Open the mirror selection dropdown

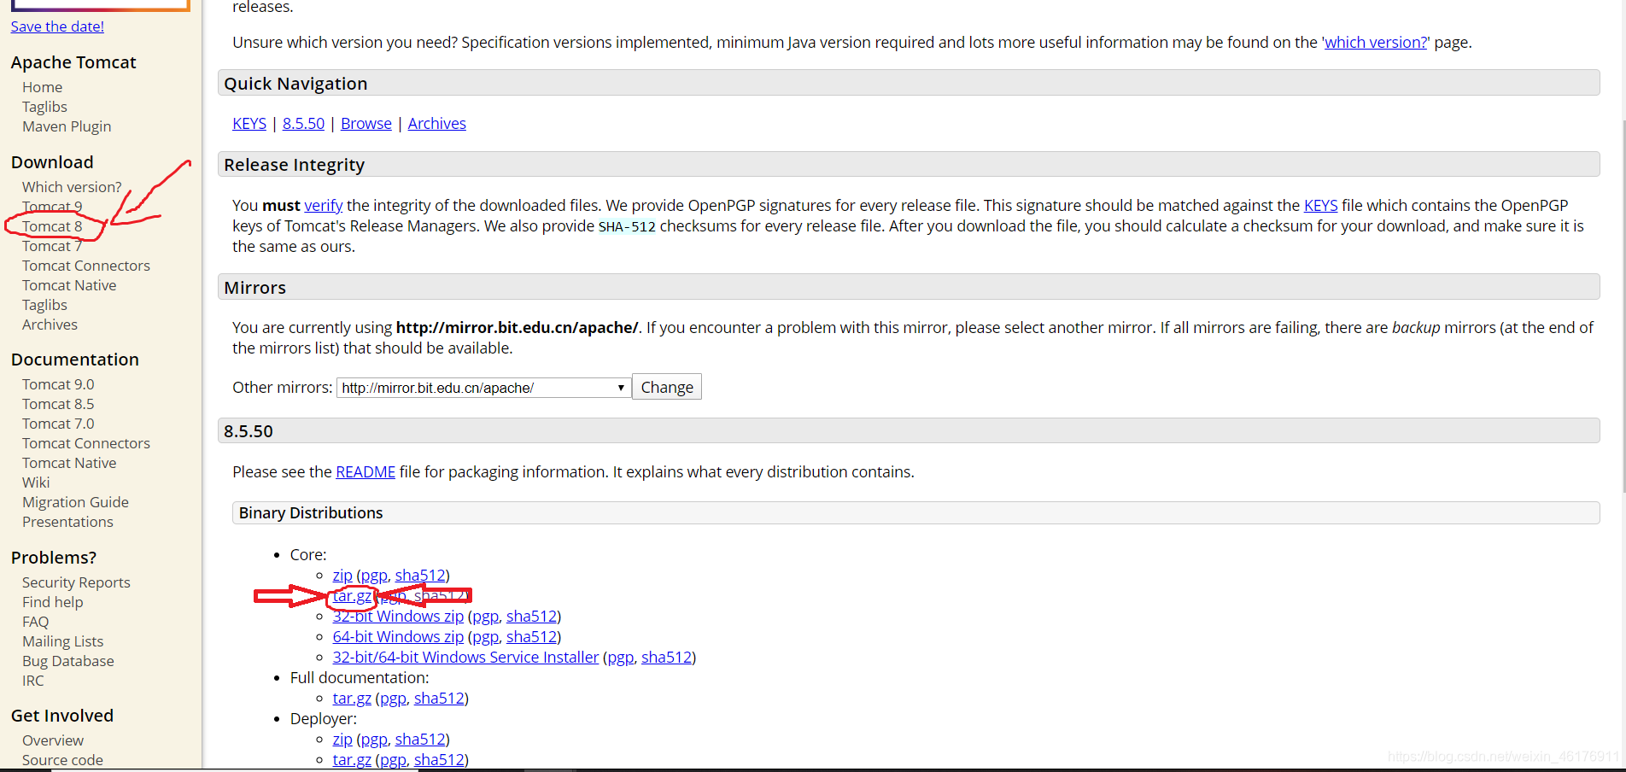pyautogui.click(x=620, y=387)
